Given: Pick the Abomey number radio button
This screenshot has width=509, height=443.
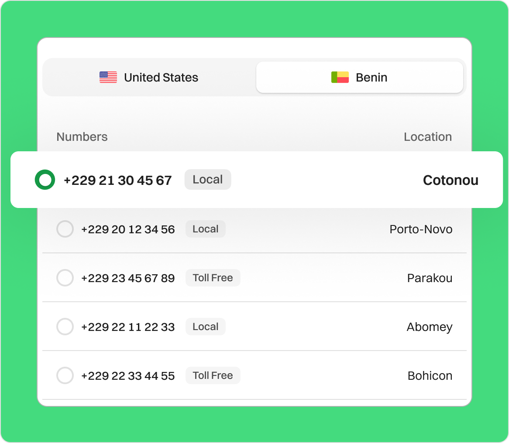Looking at the screenshot, I should (x=65, y=327).
